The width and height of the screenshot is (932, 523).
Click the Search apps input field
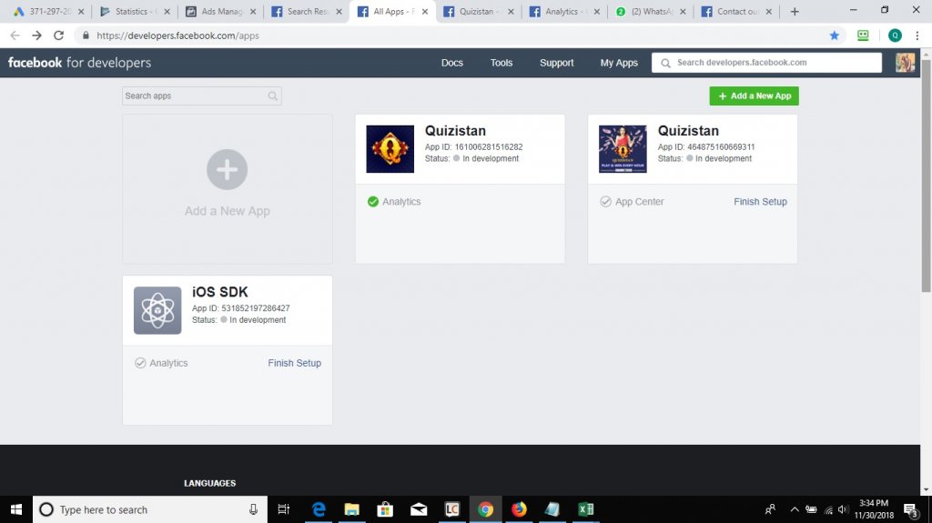[201, 96]
